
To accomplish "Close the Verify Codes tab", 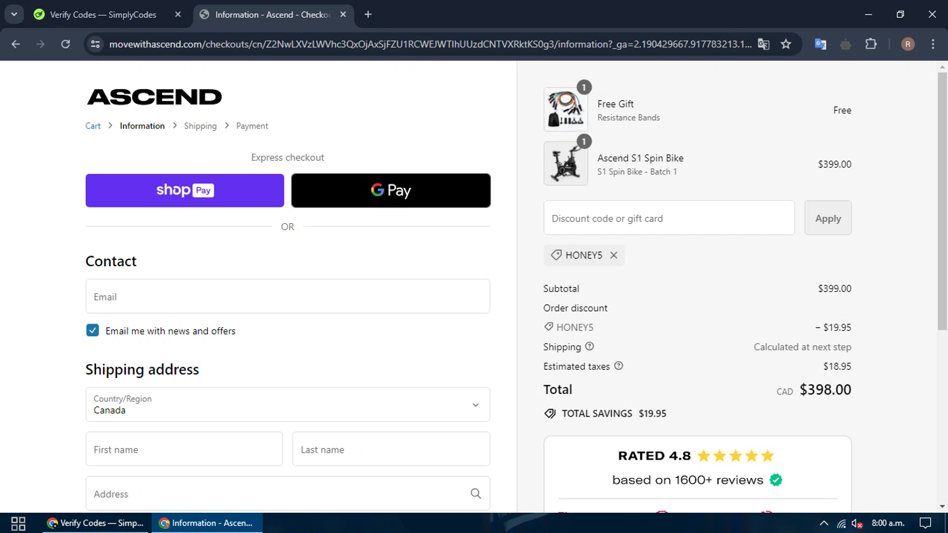I will click(178, 15).
